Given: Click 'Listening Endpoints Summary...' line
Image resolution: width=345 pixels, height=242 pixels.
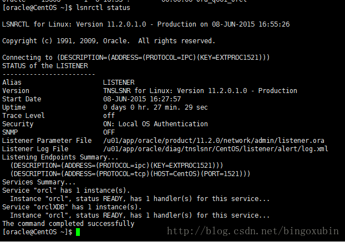Looking at the screenshot, I should (60, 157).
